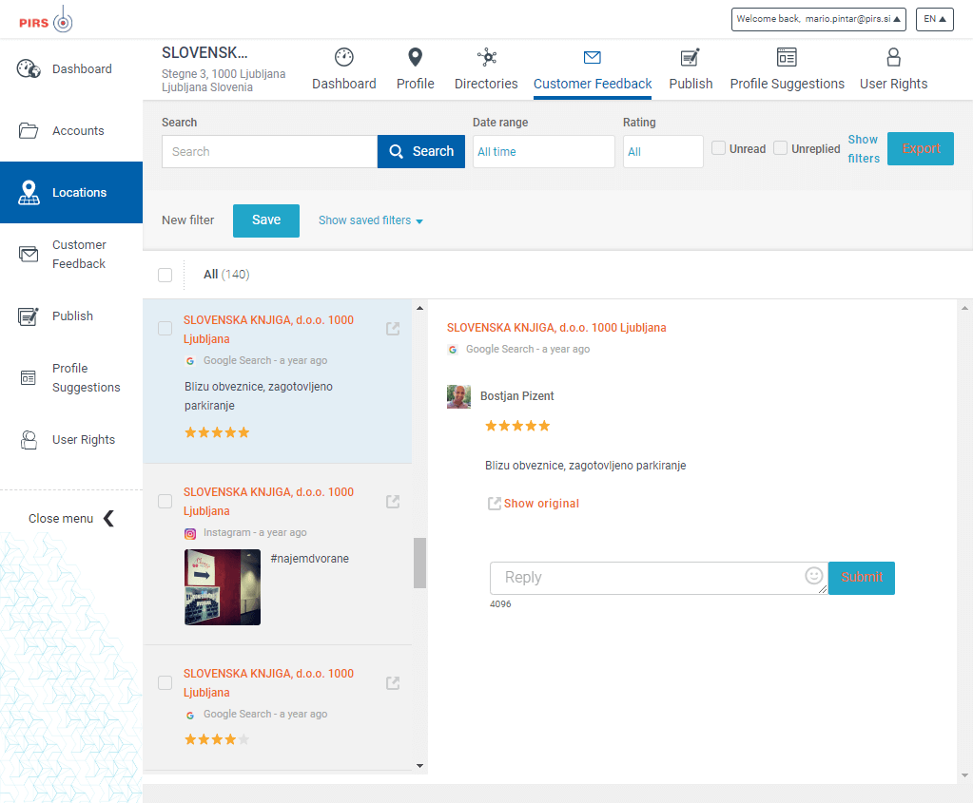The width and height of the screenshot is (973, 803).
Task: Open the EN language selector
Action: 934,19
